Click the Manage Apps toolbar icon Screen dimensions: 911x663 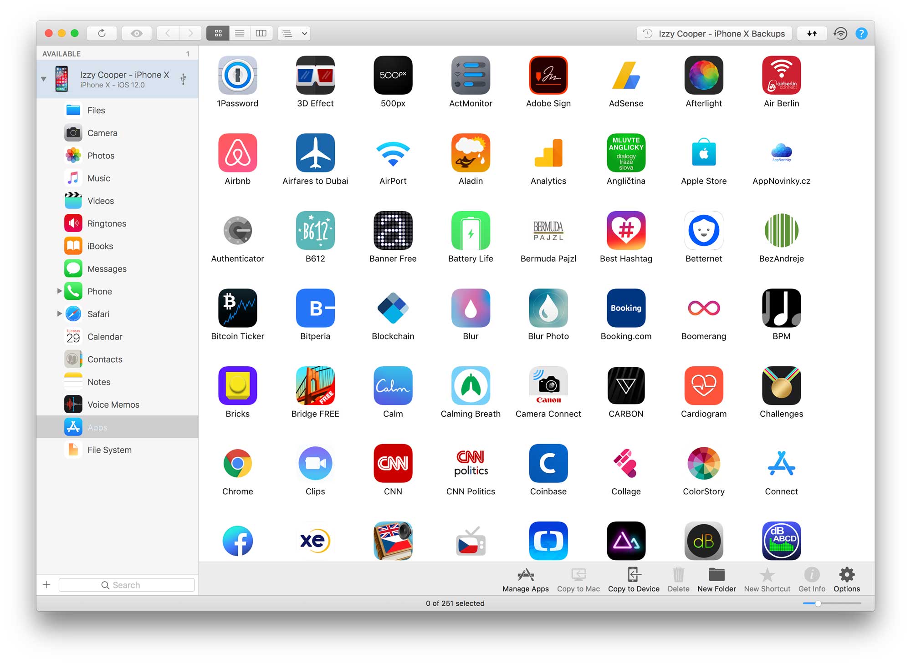[x=525, y=576]
